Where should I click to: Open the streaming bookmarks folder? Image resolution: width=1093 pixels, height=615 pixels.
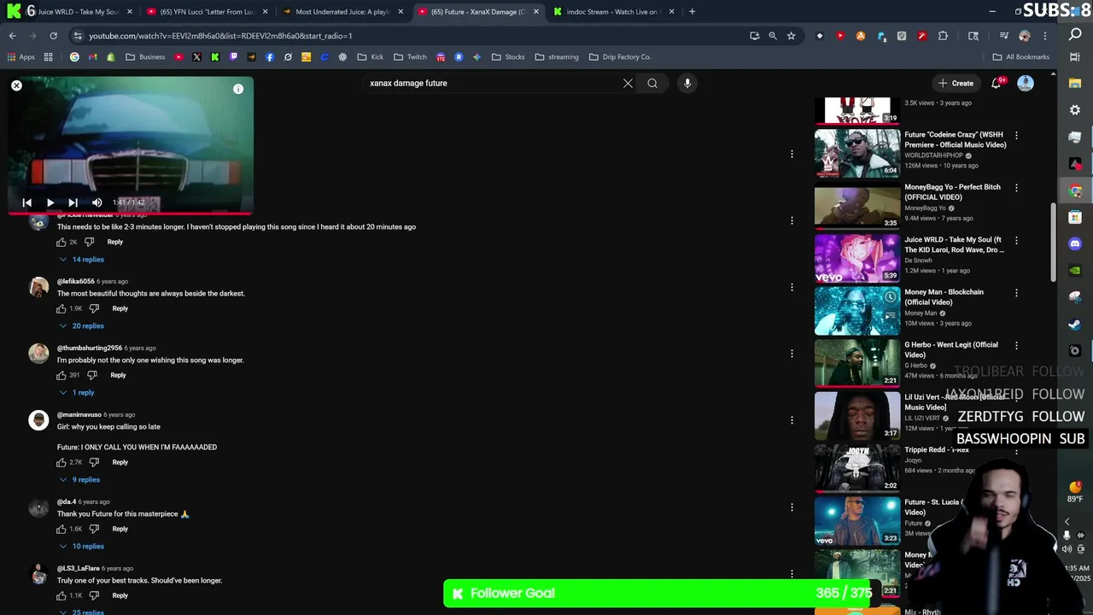point(557,57)
